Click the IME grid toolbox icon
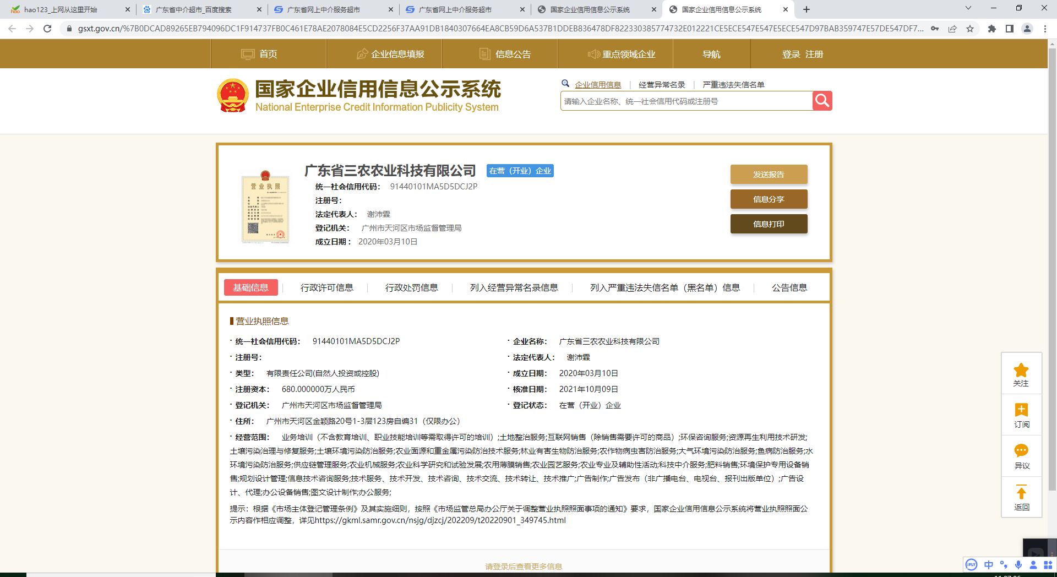The width and height of the screenshot is (1057, 577). click(x=1048, y=565)
